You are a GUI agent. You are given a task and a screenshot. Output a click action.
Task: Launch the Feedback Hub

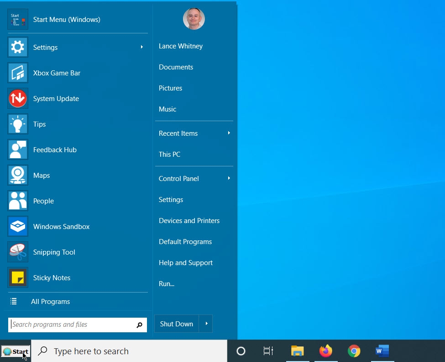pyautogui.click(x=55, y=149)
